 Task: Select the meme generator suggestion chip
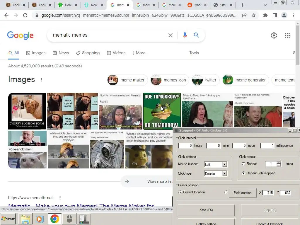tap(245, 80)
